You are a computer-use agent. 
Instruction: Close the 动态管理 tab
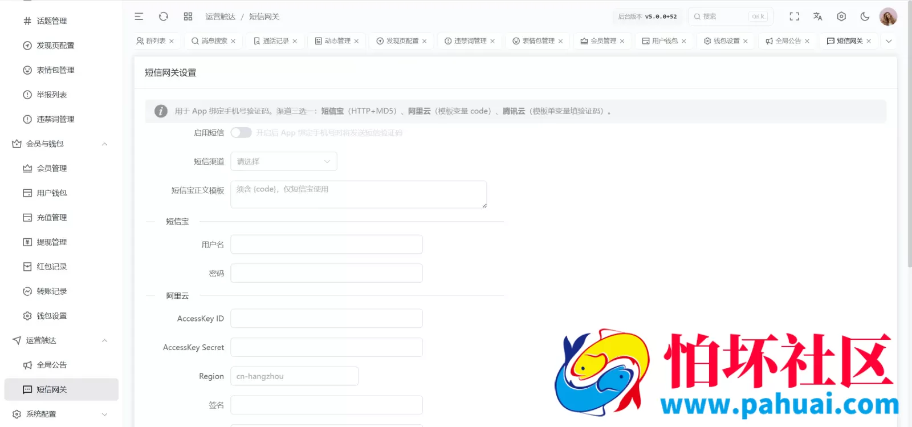[356, 41]
